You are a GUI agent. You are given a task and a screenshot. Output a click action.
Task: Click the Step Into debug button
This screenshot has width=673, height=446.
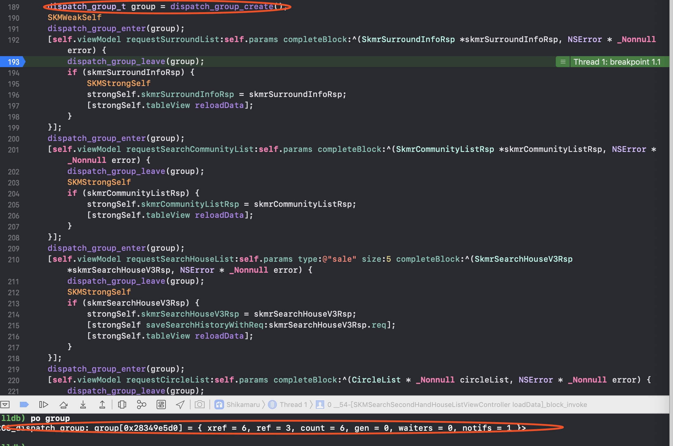tap(83, 405)
